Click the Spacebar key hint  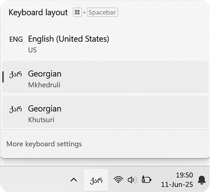tap(102, 12)
